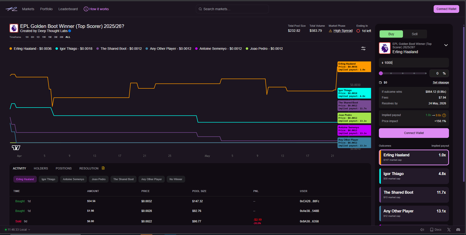The width and height of the screenshot is (466, 235).
Task: Click the green Joao Pedro legend dot
Action: [x=247, y=49]
